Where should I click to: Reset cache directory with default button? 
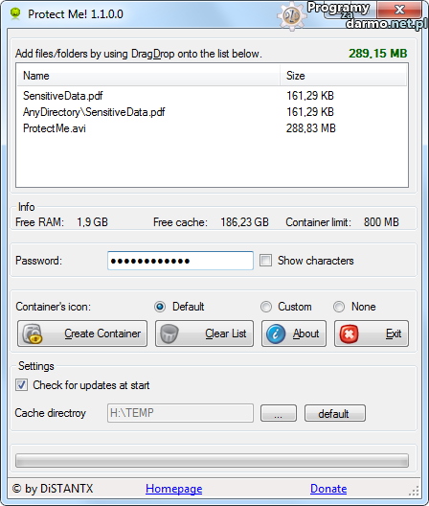coord(335,413)
